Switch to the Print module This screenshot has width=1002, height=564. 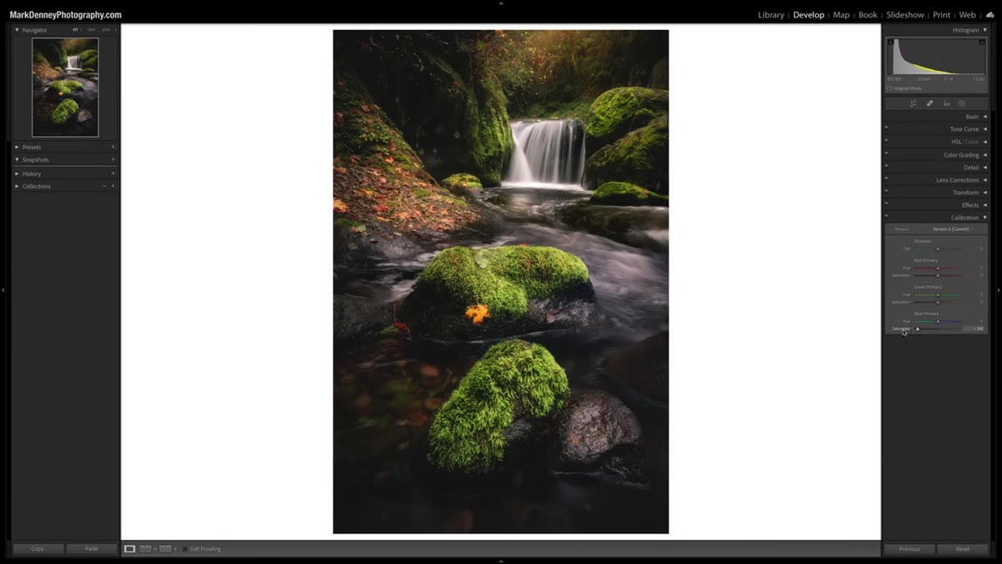pyautogui.click(x=941, y=15)
